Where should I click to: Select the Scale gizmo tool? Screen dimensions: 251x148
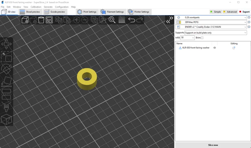tap(6, 57)
